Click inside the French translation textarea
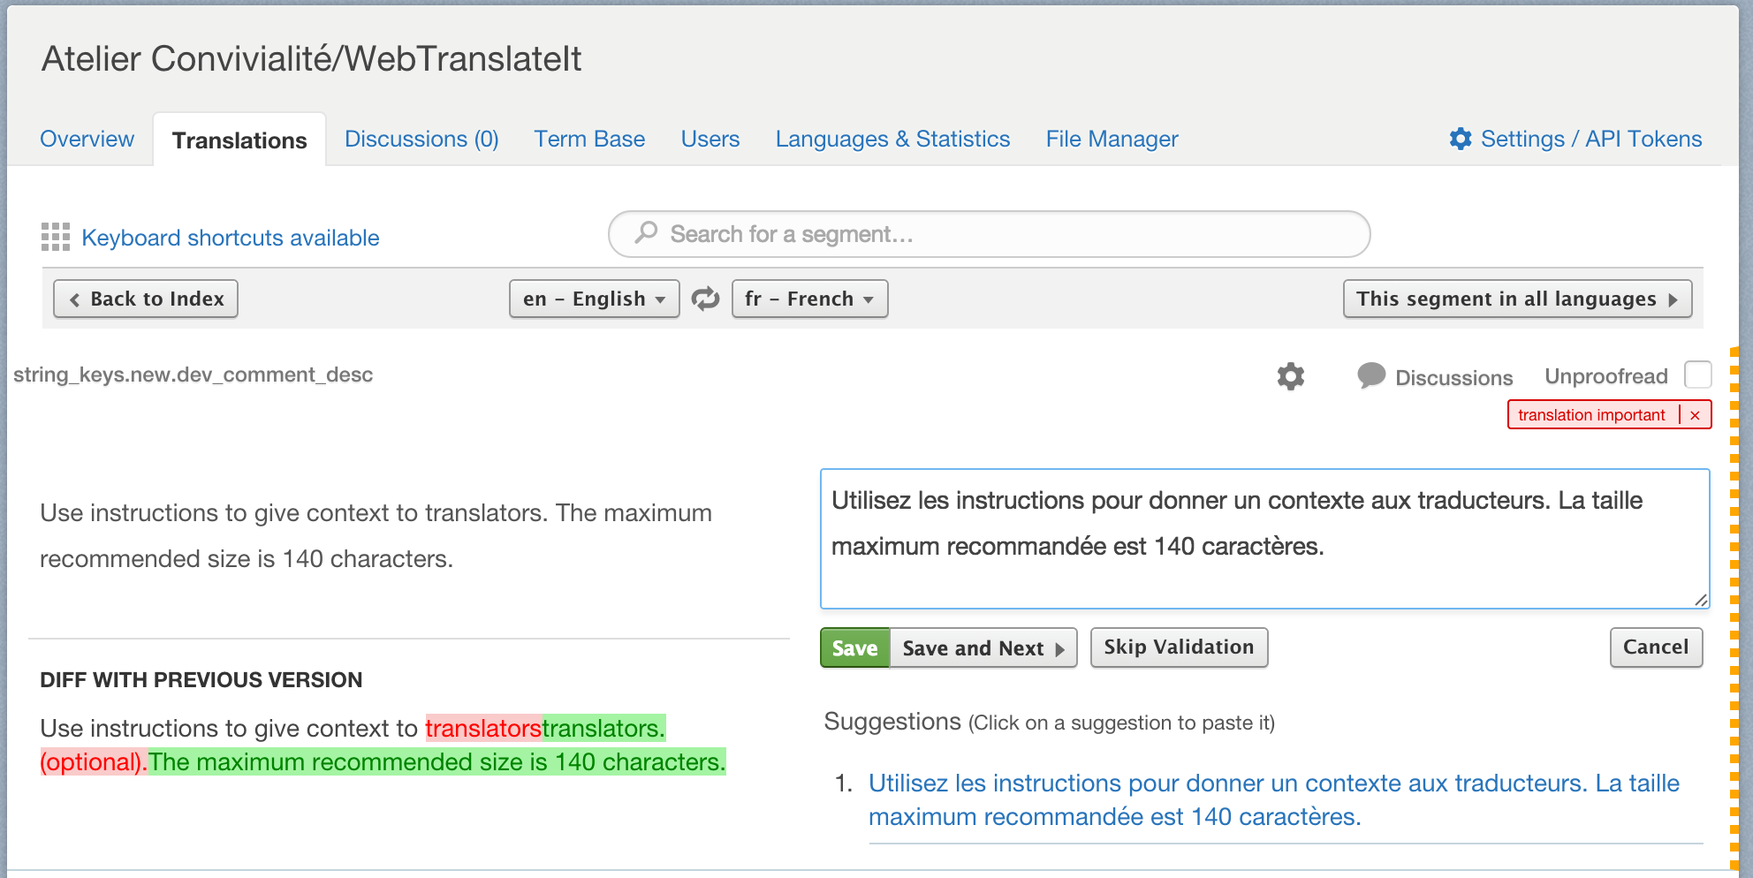The width and height of the screenshot is (1753, 878). (x=1264, y=539)
